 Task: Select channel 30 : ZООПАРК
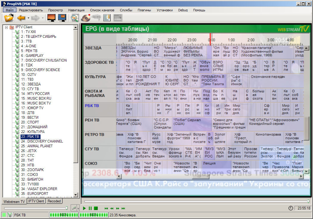pyautogui.click(x=32, y=170)
